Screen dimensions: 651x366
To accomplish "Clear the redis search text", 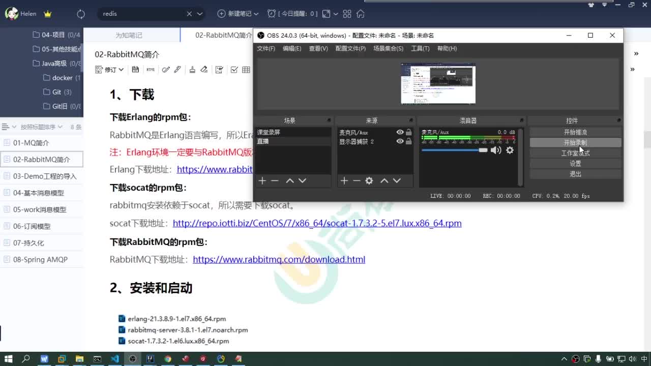I will [189, 14].
